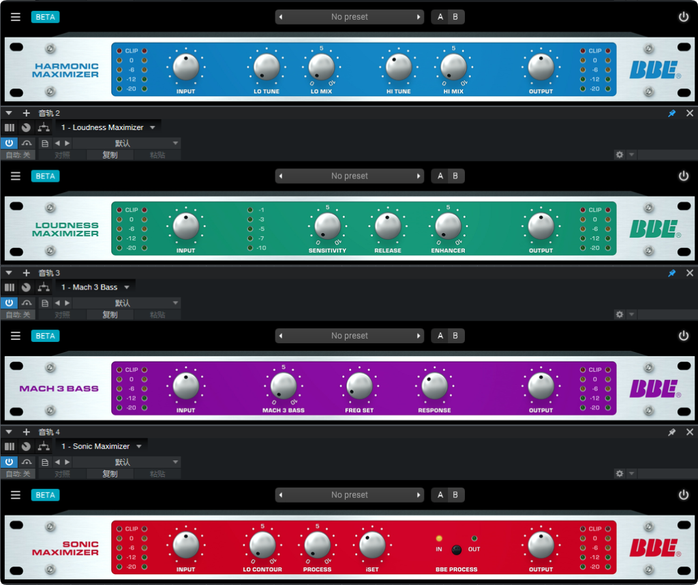The image size is (698, 585).
Task: Select previous preset in Sonic Maximizer
Action: (281, 495)
